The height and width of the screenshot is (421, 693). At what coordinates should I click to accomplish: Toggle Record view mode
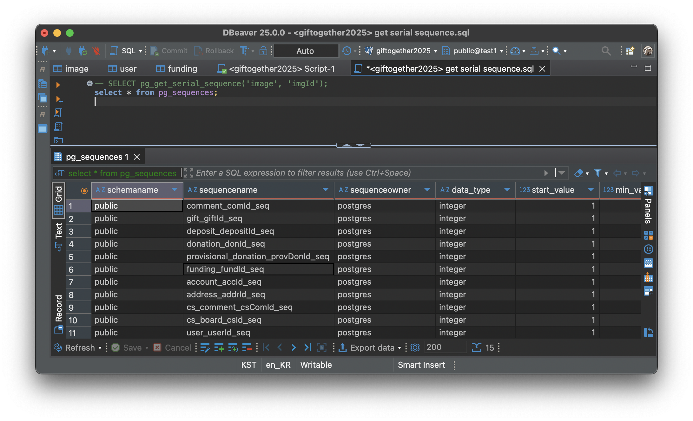pyautogui.click(x=59, y=314)
